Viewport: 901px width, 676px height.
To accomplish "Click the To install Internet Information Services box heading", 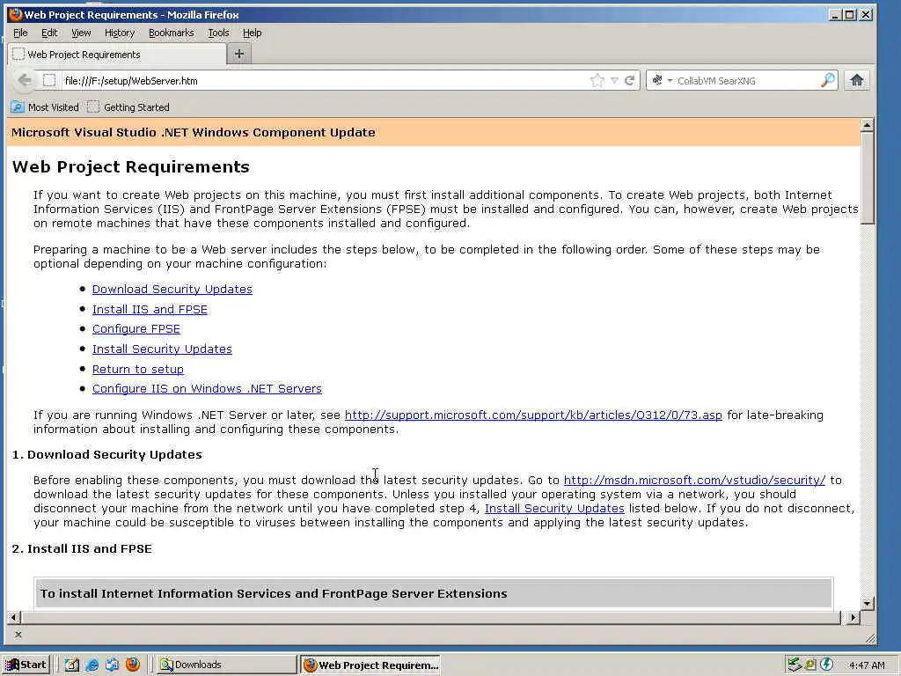I will [274, 594].
